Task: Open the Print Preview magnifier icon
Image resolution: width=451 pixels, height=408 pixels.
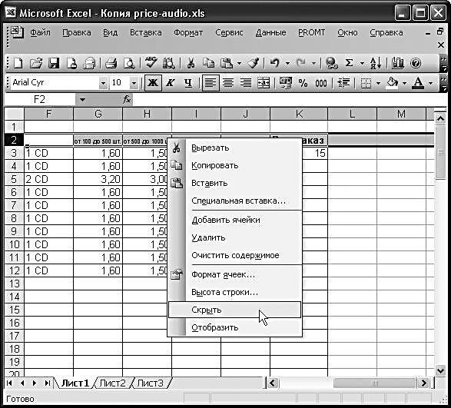Action: 129,63
